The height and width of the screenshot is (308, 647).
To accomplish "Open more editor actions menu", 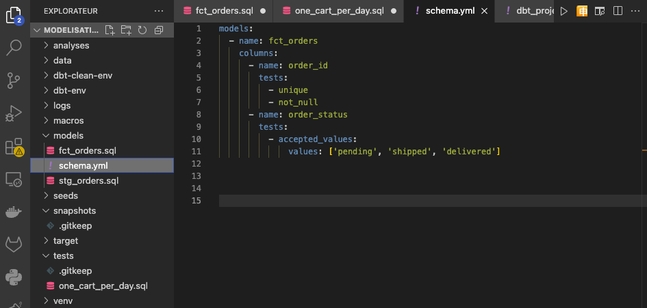I will click(635, 11).
